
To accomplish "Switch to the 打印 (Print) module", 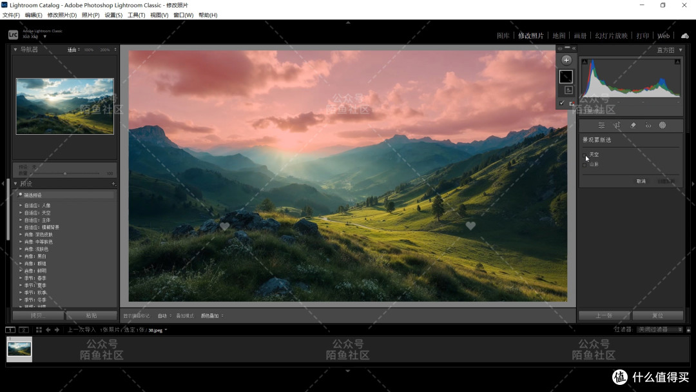I will 643,35.
